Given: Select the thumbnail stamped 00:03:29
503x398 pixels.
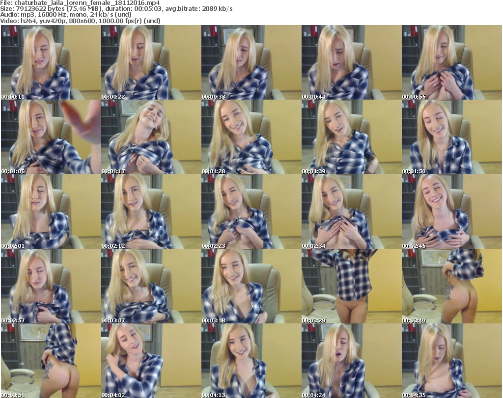Looking at the screenshot, I should point(351,287).
